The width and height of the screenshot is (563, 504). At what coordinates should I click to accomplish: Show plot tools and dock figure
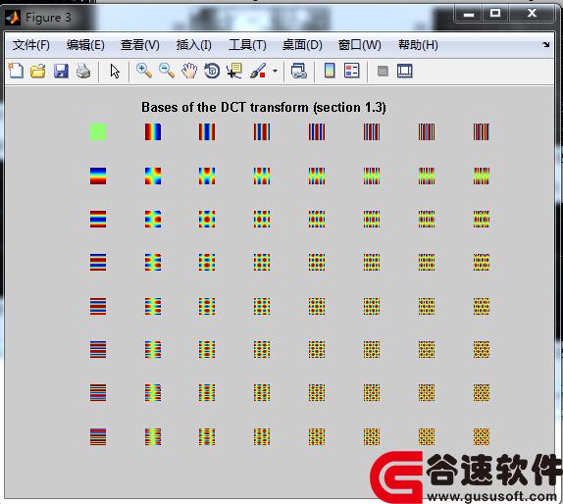click(405, 71)
